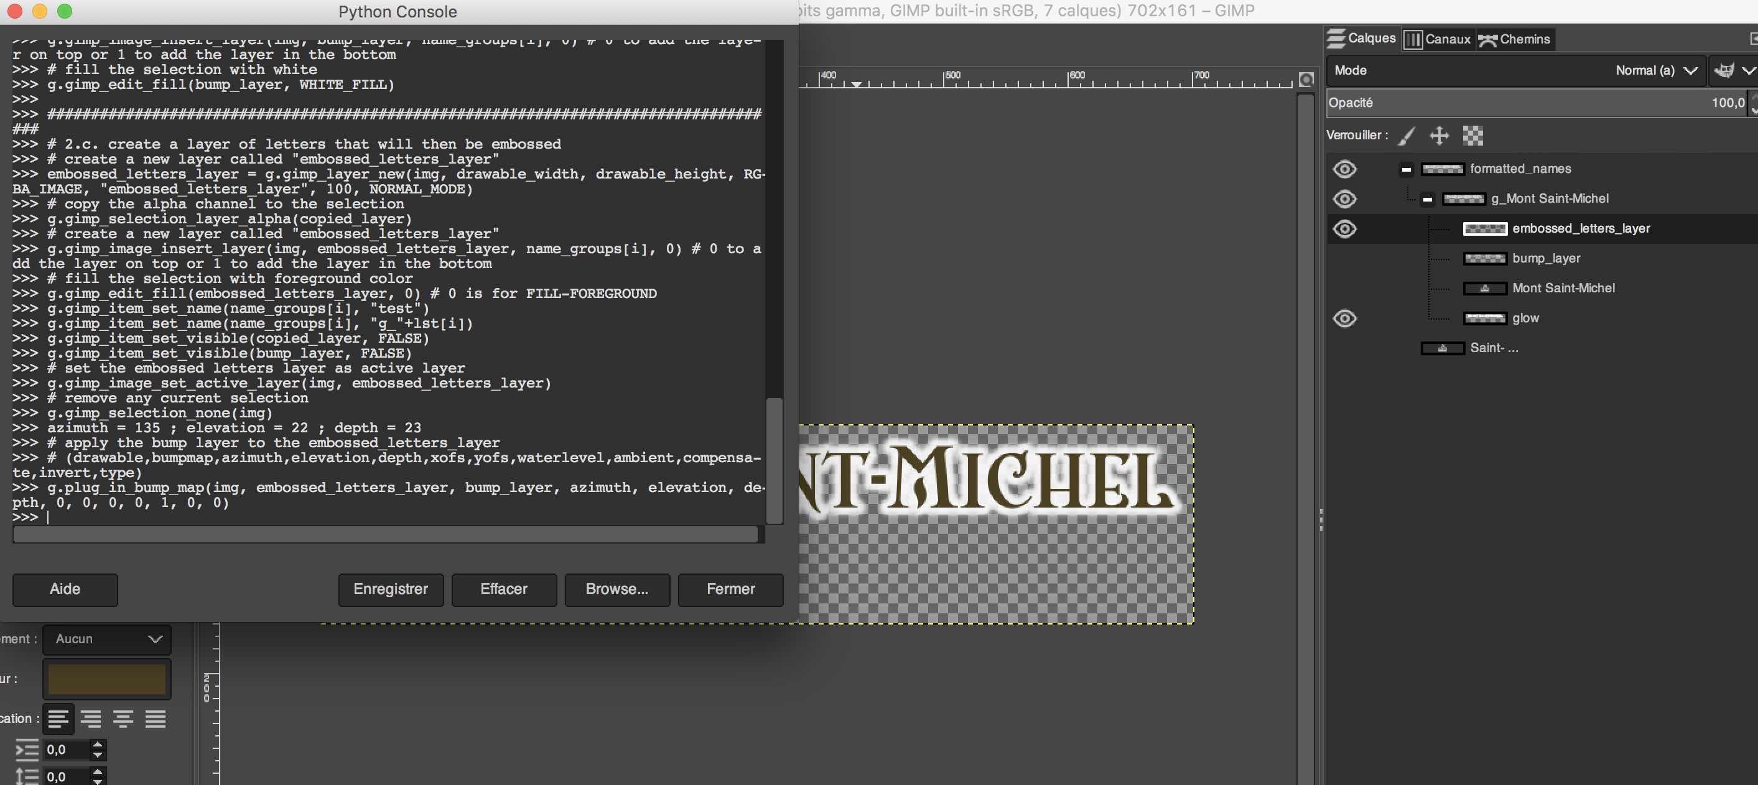The width and height of the screenshot is (1758, 785).
Task: Click the zoom-on-resize icon at ruler corner
Action: tap(1306, 80)
